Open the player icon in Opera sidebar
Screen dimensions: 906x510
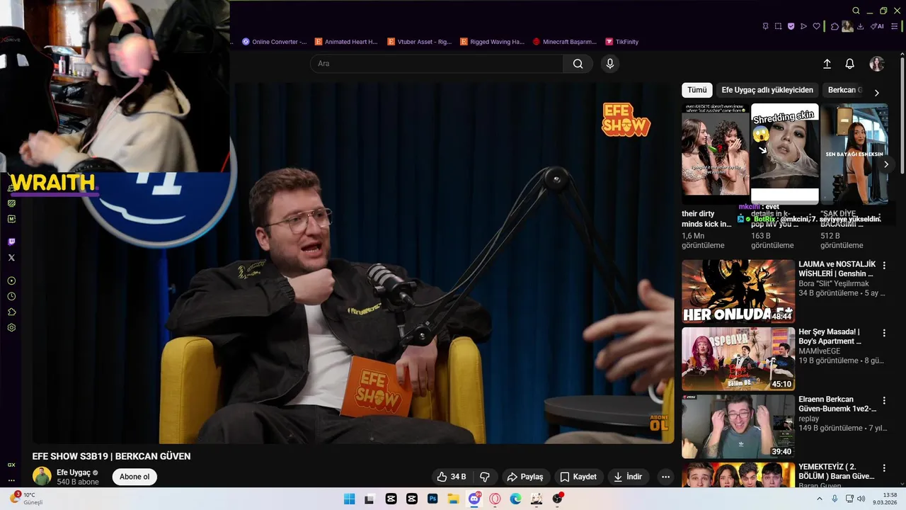point(11,280)
